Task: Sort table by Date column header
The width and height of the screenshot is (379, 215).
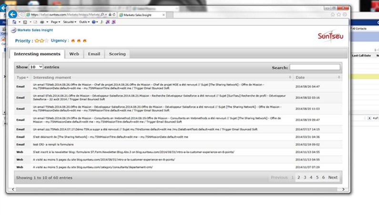Action: [318, 78]
